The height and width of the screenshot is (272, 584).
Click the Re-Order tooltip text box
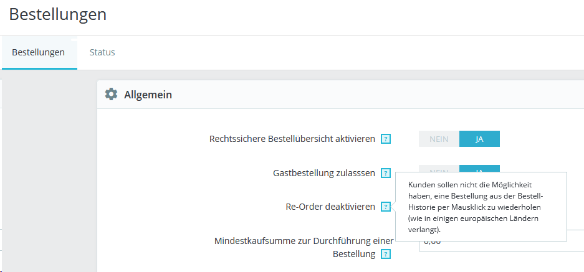tap(481, 207)
